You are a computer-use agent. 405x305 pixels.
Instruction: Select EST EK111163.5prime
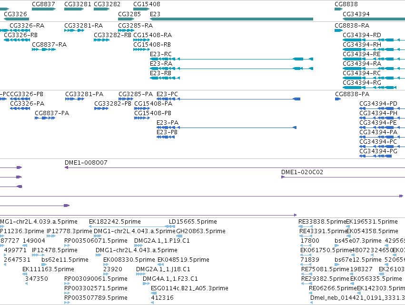(x=48, y=269)
